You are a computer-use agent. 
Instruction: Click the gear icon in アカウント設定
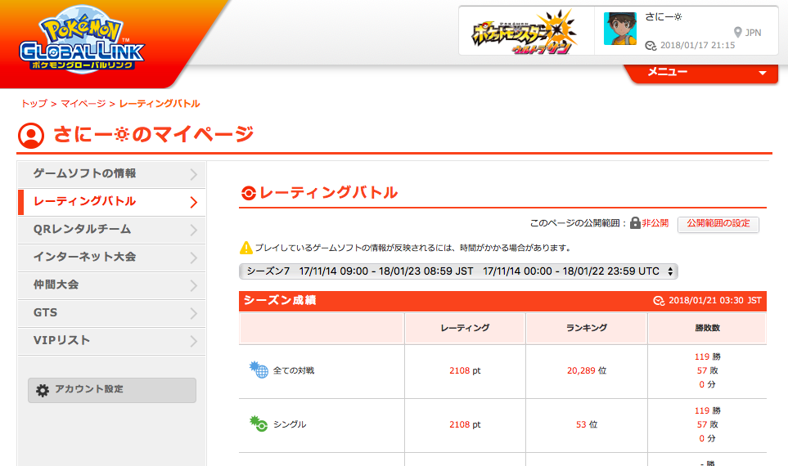click(x=43, y=390)
